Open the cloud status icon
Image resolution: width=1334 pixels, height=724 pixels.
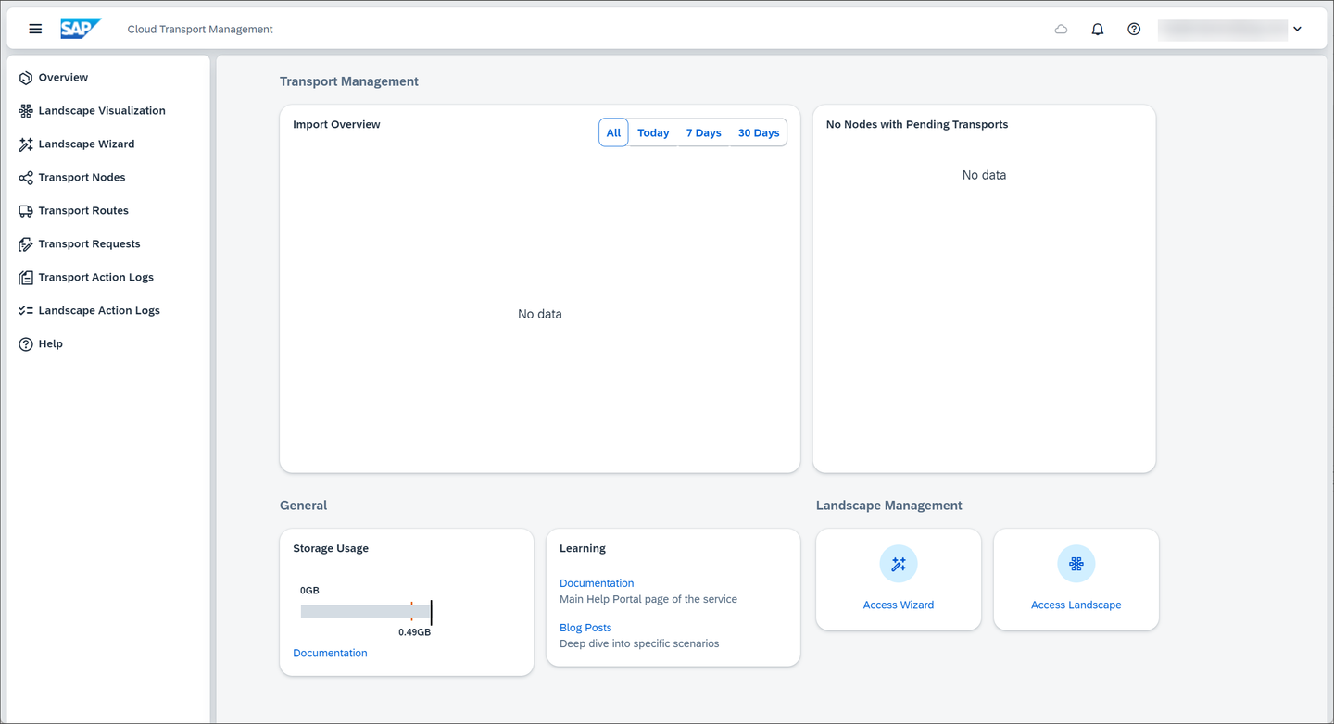click(x=1061, y=29)
